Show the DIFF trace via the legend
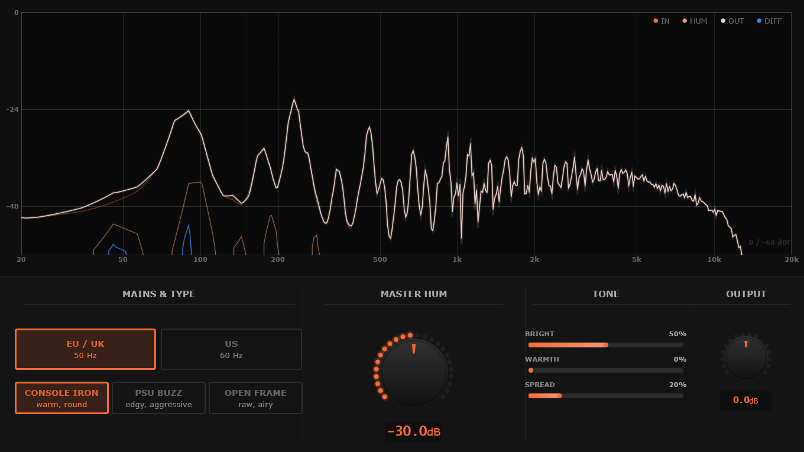 click(x=769, y=21)
